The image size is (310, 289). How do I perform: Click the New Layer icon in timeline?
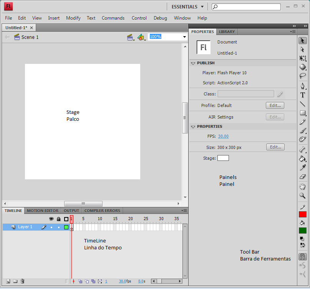(x=8, y=281)
